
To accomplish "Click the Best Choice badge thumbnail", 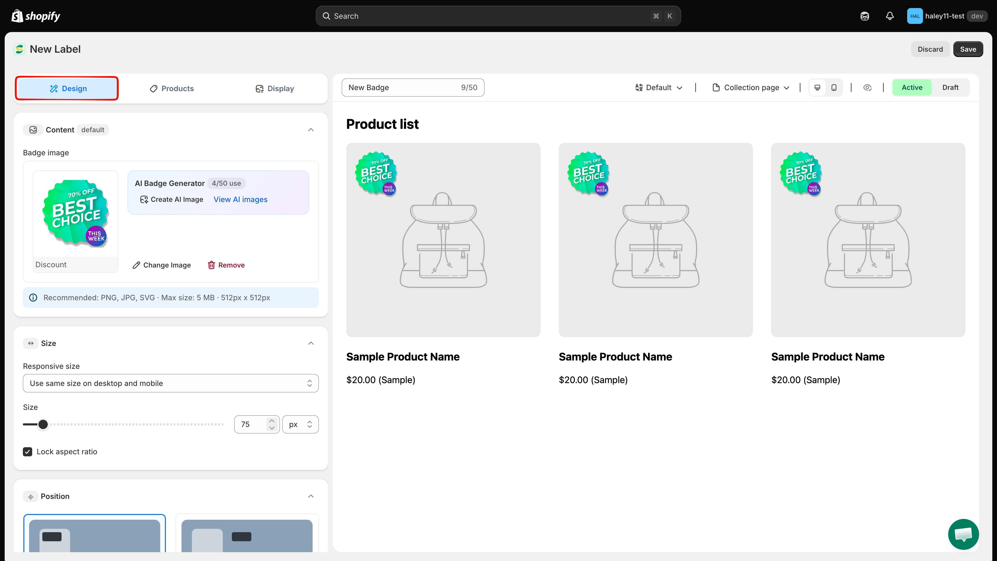I will [76, 214].
